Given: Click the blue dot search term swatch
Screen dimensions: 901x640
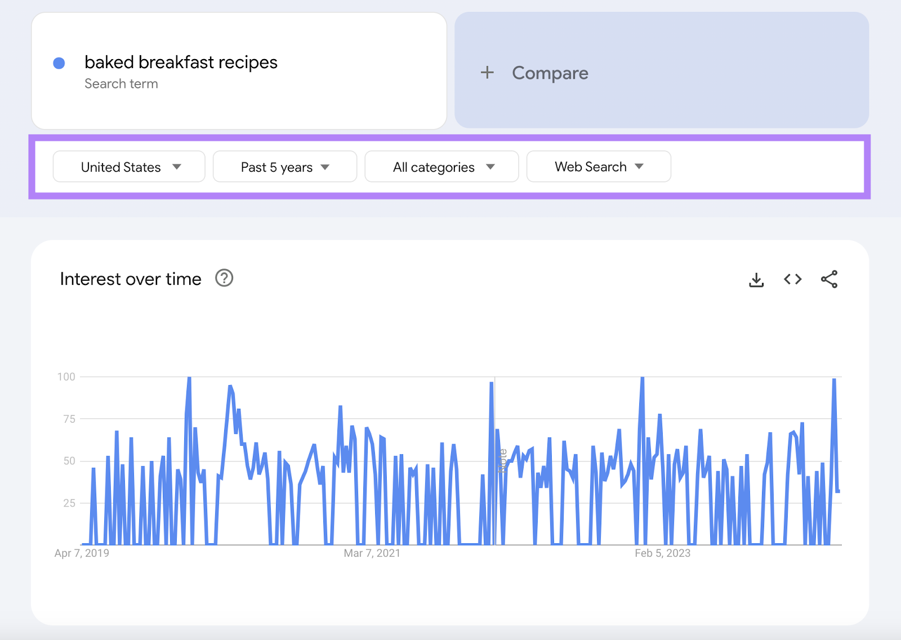Looking at the screenshot, I should [59, 63].
